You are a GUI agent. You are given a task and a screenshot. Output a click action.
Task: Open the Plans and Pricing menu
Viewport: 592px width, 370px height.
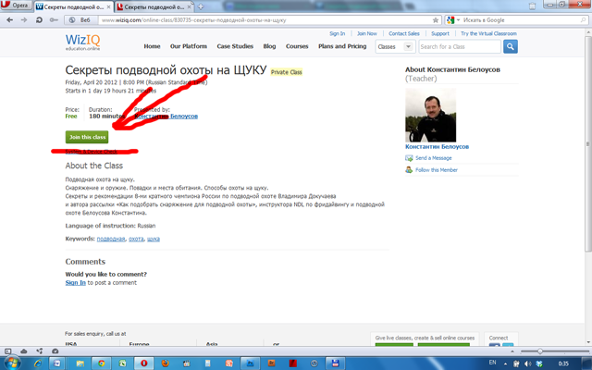pos(339,46)
